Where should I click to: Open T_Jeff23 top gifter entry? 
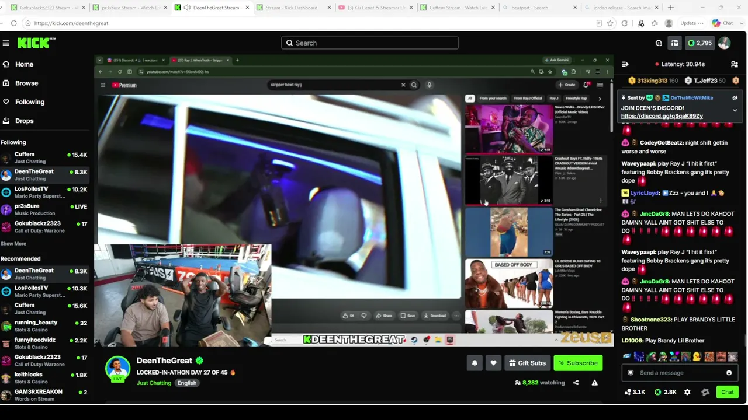point(704,80)
